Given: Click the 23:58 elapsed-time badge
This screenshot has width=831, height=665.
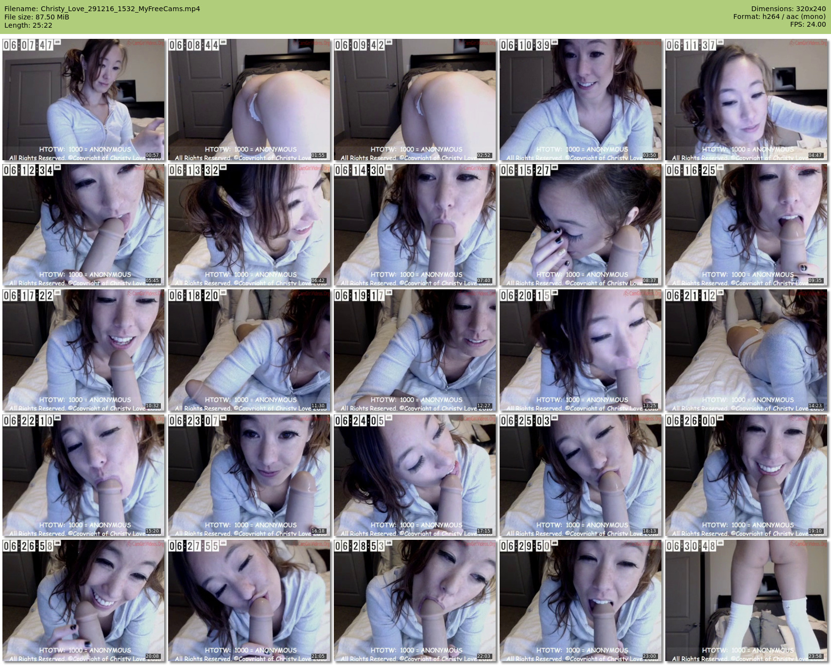Looking at the screenshot, I should (815, 656).
